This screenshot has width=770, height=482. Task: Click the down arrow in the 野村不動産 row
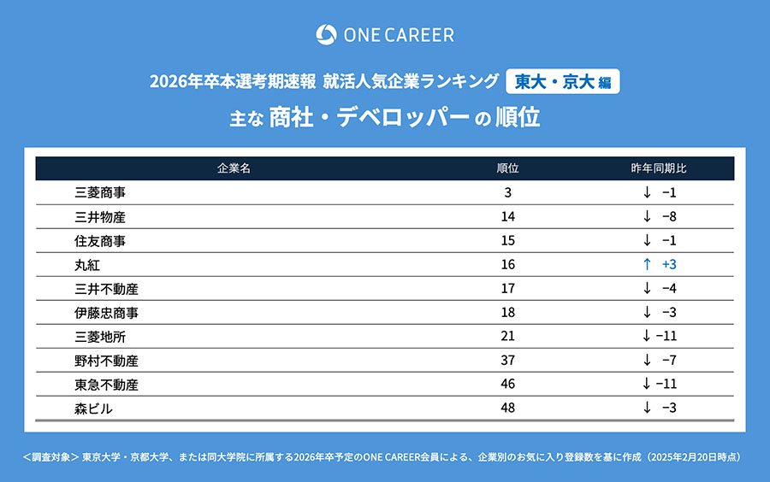[647, 361]
